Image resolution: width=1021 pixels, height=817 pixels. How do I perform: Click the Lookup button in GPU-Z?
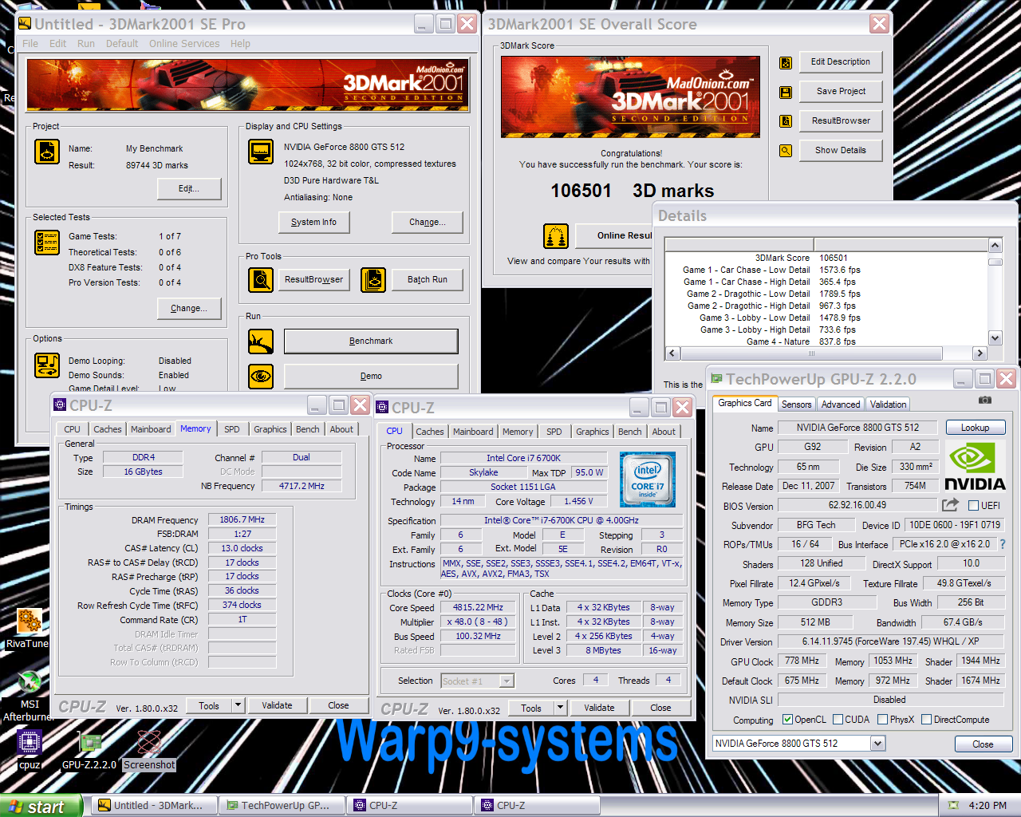coord(975,428)
